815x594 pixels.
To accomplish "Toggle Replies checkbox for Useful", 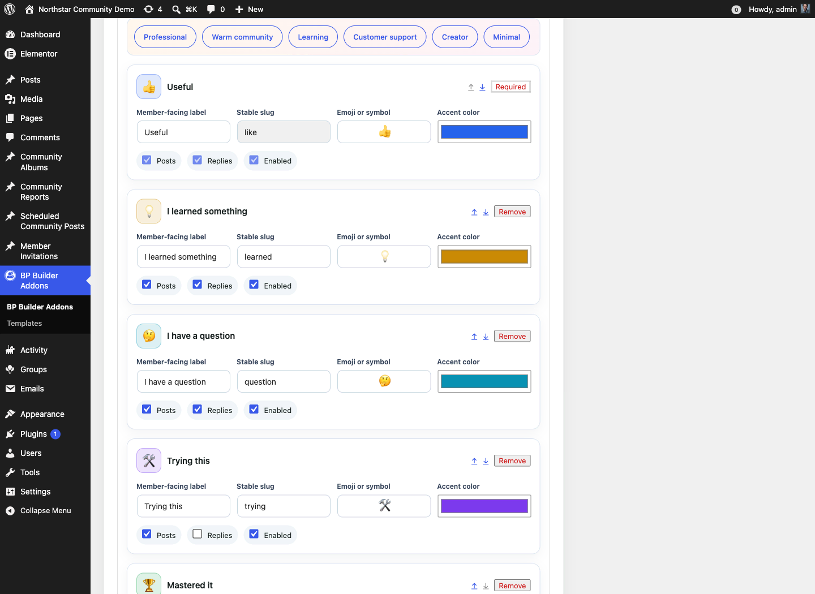I will point(198,160).
